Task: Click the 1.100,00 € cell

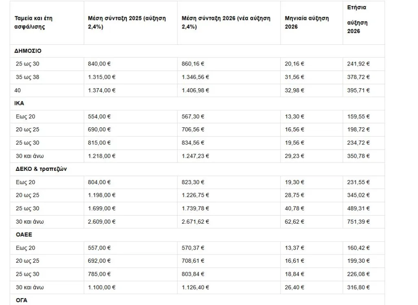Action: (x=102, y=288)
